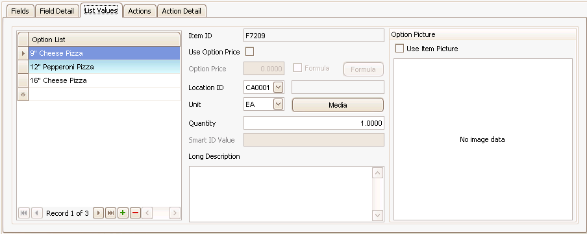Select the List Values tab
The height and width of the screenshot is (234, 587).
point(101,10)
